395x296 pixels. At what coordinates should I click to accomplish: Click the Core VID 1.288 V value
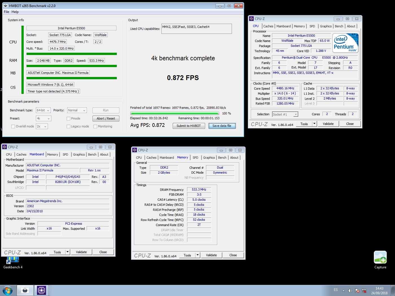321,51
